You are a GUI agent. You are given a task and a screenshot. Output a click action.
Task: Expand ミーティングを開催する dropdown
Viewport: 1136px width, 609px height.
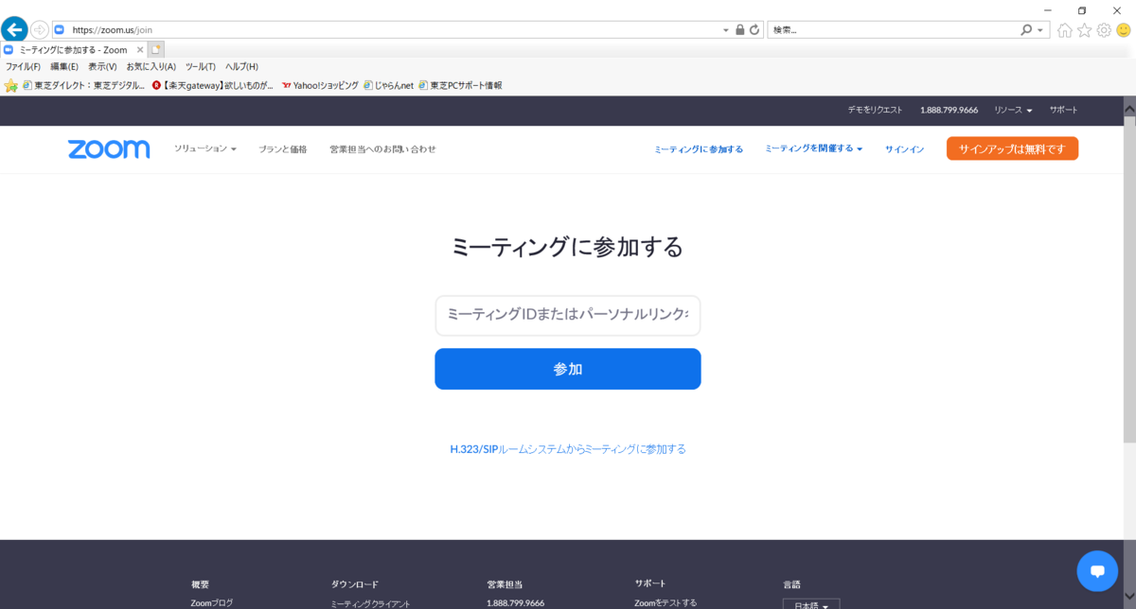click(814, 148)
